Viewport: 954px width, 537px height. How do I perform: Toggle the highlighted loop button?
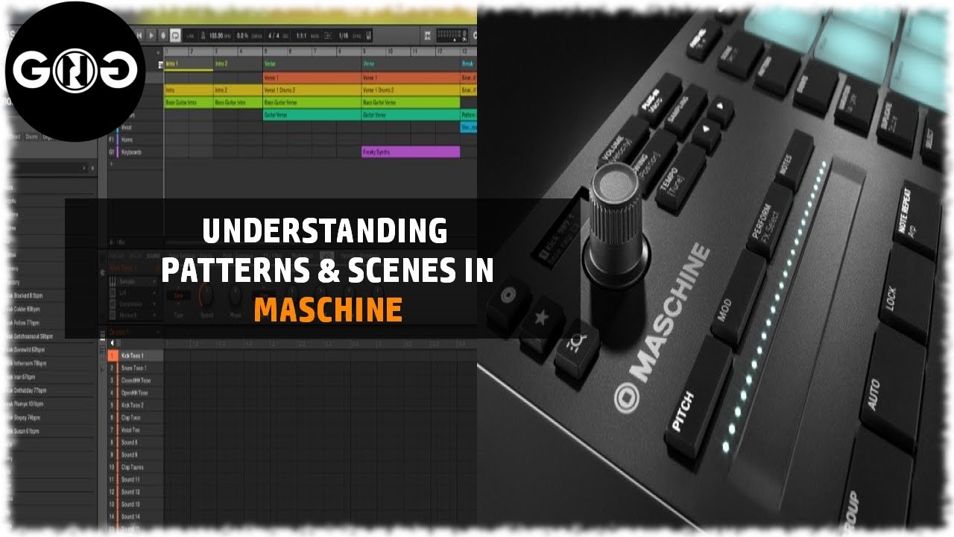(x=175, y=35)
